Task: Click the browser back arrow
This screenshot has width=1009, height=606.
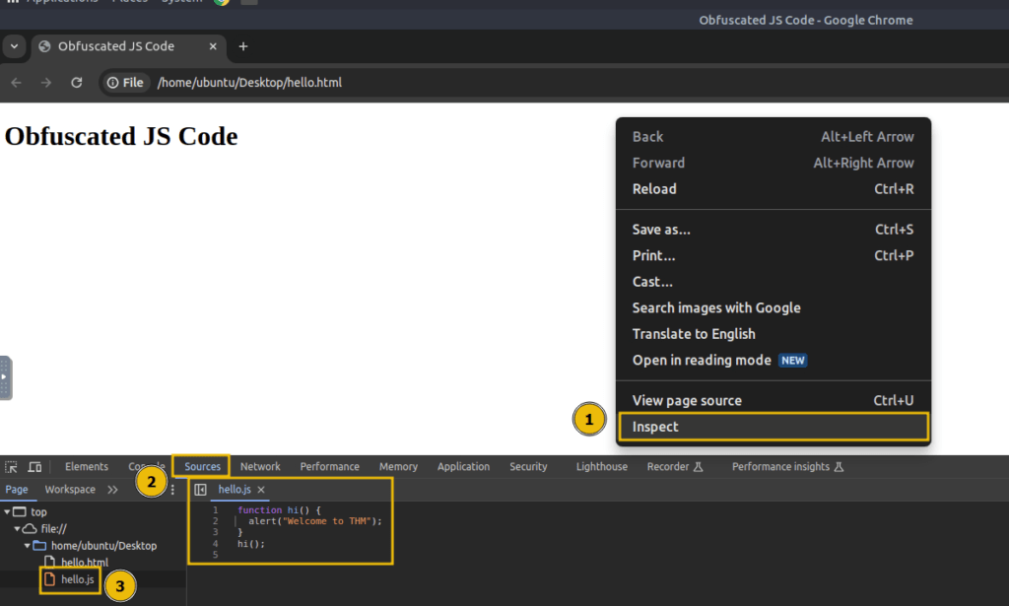Action: pos(16,83)
